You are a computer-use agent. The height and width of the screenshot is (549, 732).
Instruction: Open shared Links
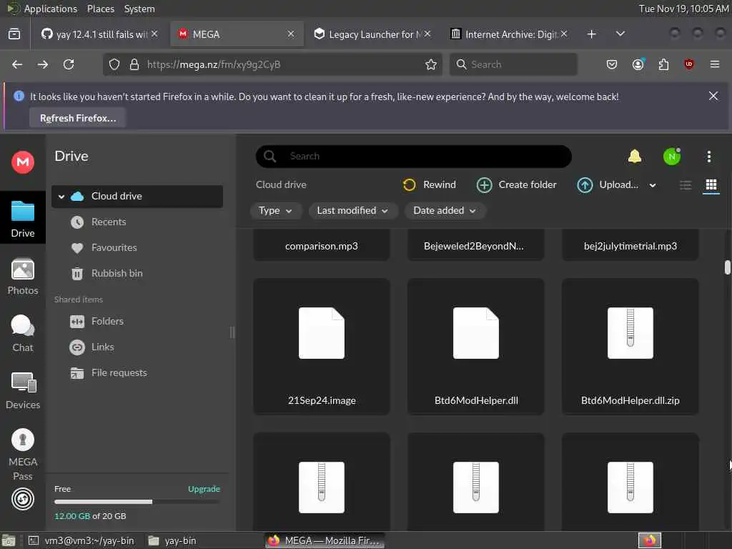102,347
